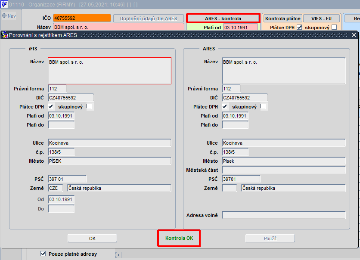The image size is (360, 260).
Task: Click ARES Město field Písek
Action: coord(283,161)
